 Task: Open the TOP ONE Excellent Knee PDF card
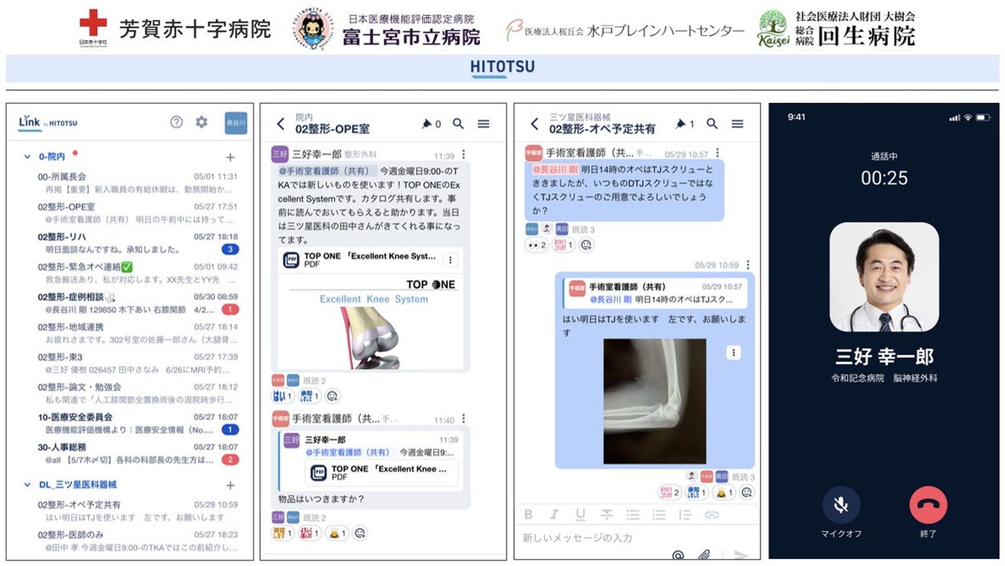pyautogui.click(x=370, y=260)
